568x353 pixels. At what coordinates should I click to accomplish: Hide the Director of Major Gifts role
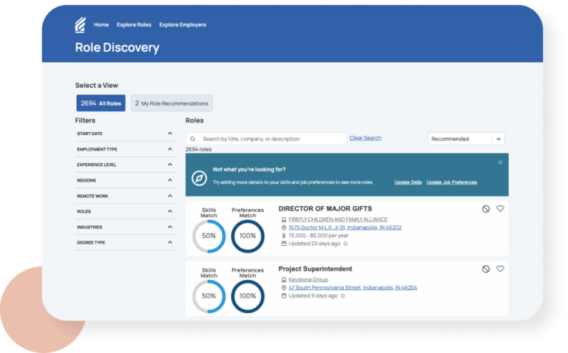pos(486,209)
